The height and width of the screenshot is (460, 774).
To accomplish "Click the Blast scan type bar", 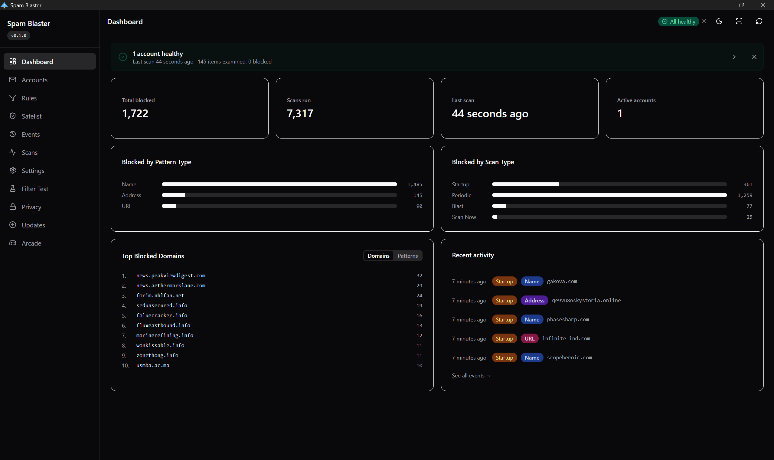I will click(x=609, y=206).
